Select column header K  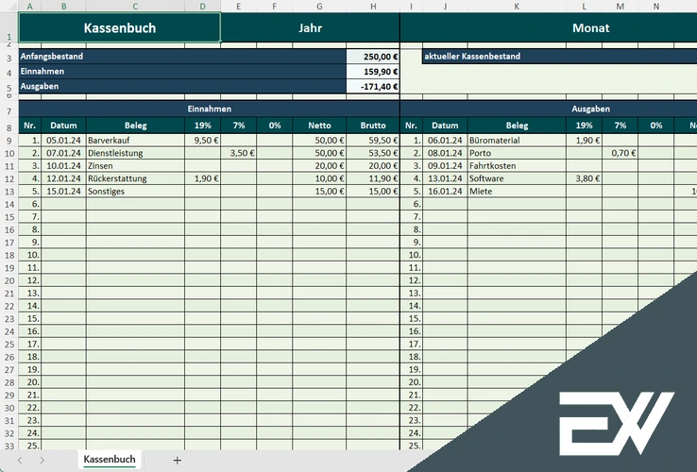pos(517,7)
